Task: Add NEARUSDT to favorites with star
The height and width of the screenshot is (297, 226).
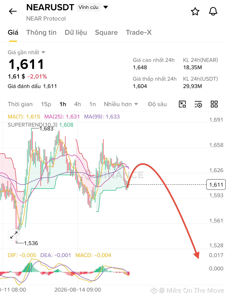Action: point(195,11)
